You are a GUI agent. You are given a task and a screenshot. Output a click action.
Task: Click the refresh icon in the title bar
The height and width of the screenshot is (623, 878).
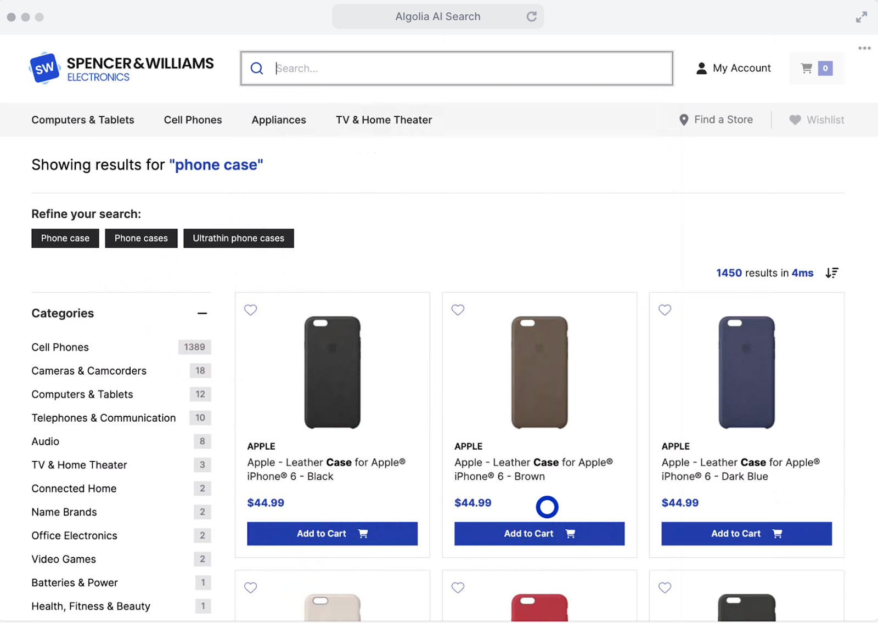(531, 16)
